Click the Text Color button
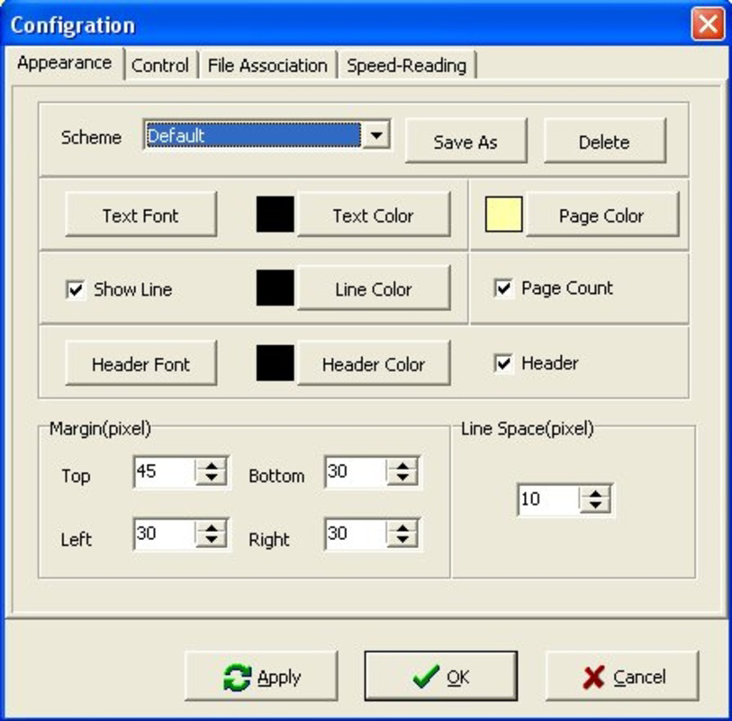Screen dimensions: 732x721 click(x=374, y=214)
